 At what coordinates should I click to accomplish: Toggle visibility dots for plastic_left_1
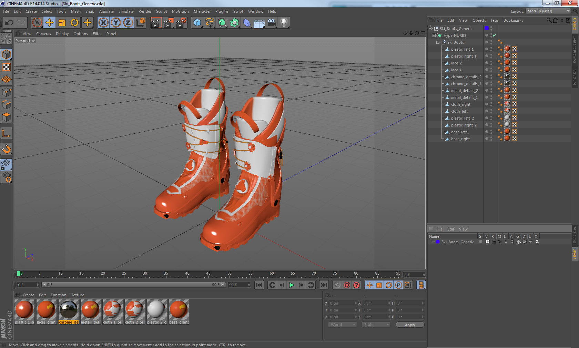(491, 49)
